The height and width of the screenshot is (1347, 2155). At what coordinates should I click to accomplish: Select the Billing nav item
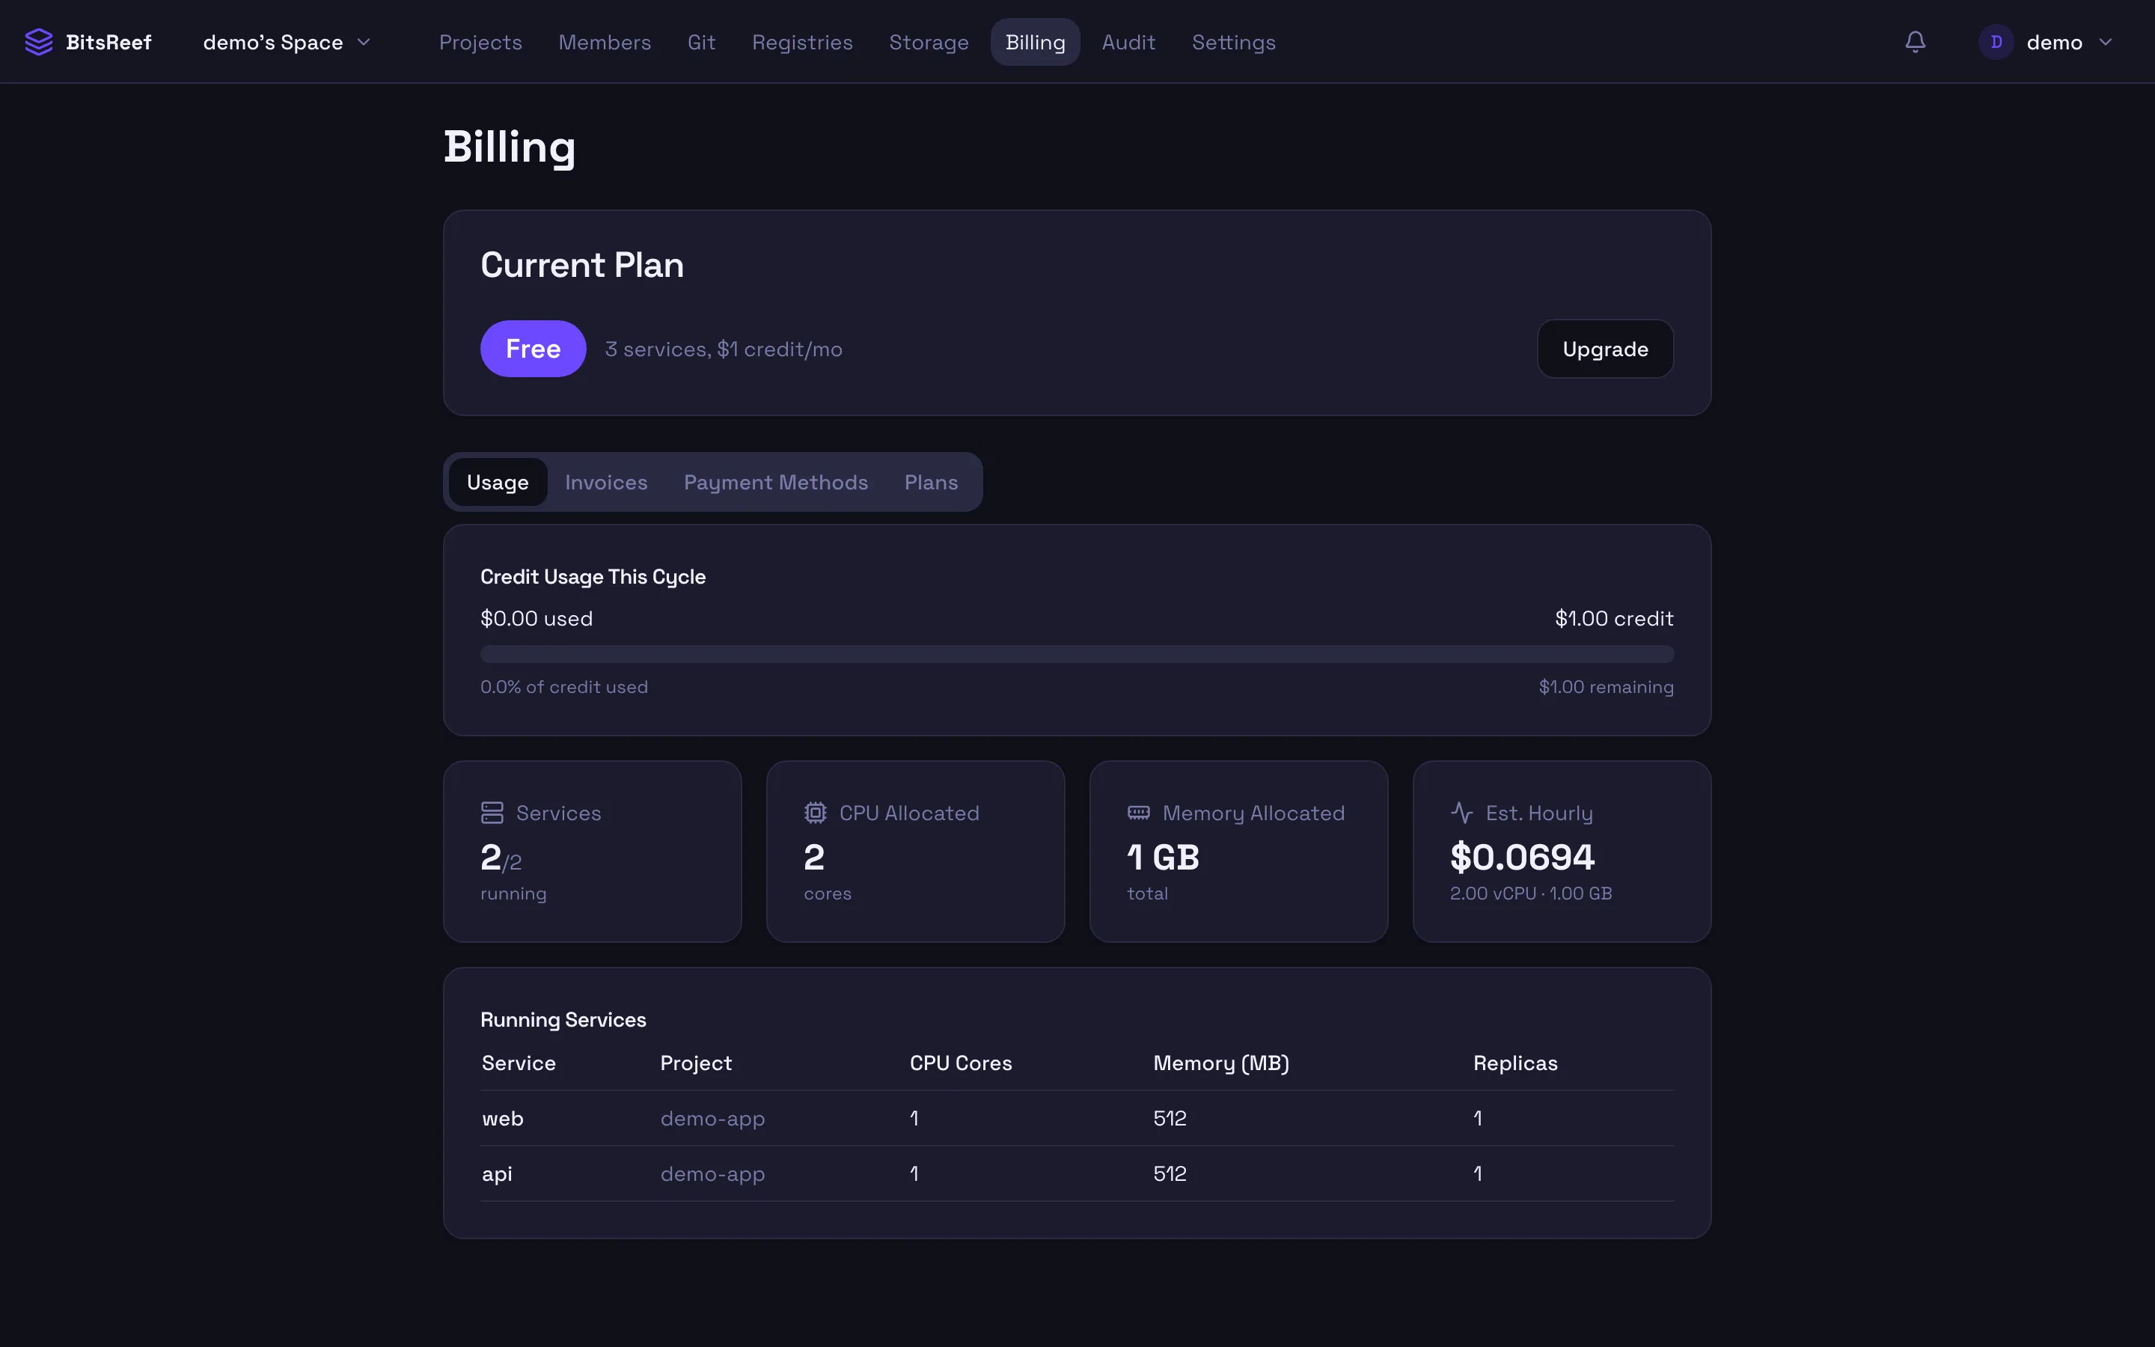1036,42
